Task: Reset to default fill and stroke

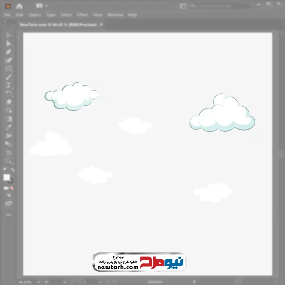Action: pos(5,170)
